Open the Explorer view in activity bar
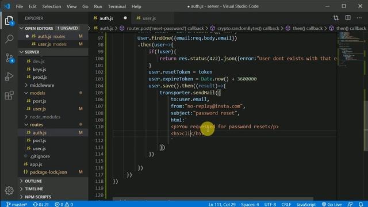368x207 pixels. pyautogui.click(x=9, y=21)
